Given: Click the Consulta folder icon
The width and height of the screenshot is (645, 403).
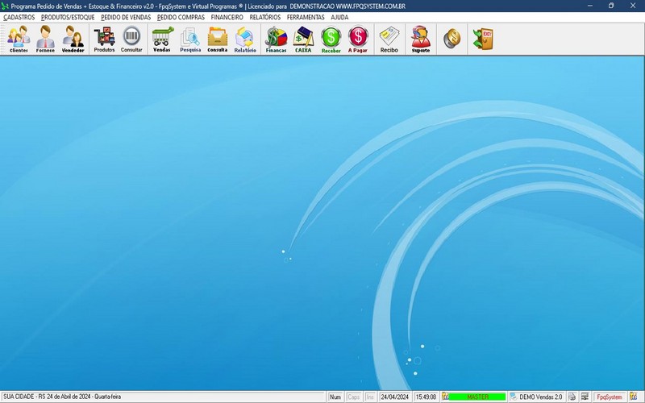Looking at the screenshot, I should (x=218, y=38).
